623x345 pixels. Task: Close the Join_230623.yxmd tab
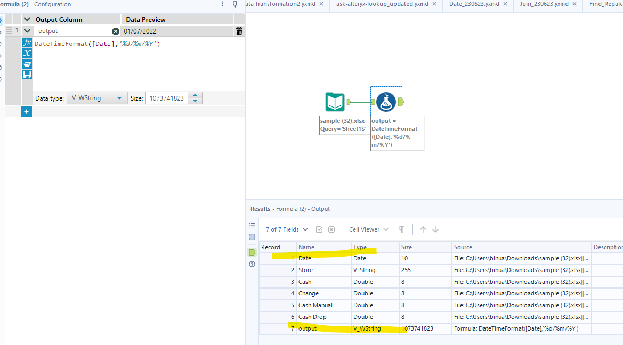pyautogui.click(x=574, y=4)
